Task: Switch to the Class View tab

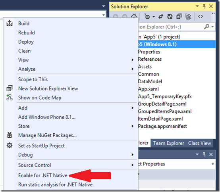Action: pos(199,143)
